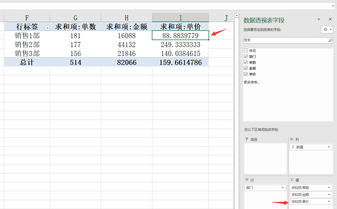
Task: Uncheck the 金额 field checkbox
Action: click(x=246, y=68)
